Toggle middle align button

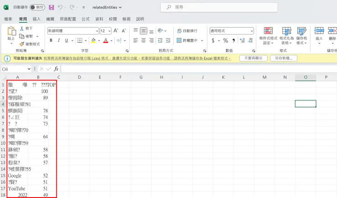[x=143, y=31]
